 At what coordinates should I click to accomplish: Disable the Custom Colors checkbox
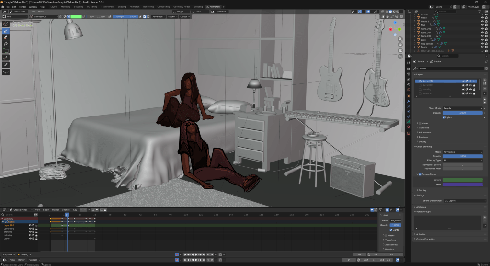[420, 174]
